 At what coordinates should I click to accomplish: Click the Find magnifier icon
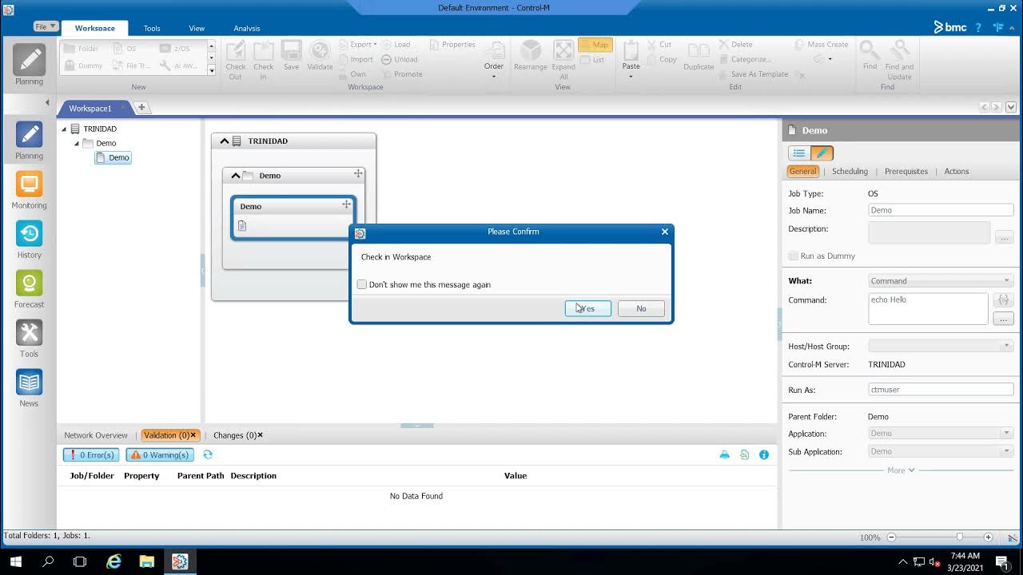pos(870,56)
